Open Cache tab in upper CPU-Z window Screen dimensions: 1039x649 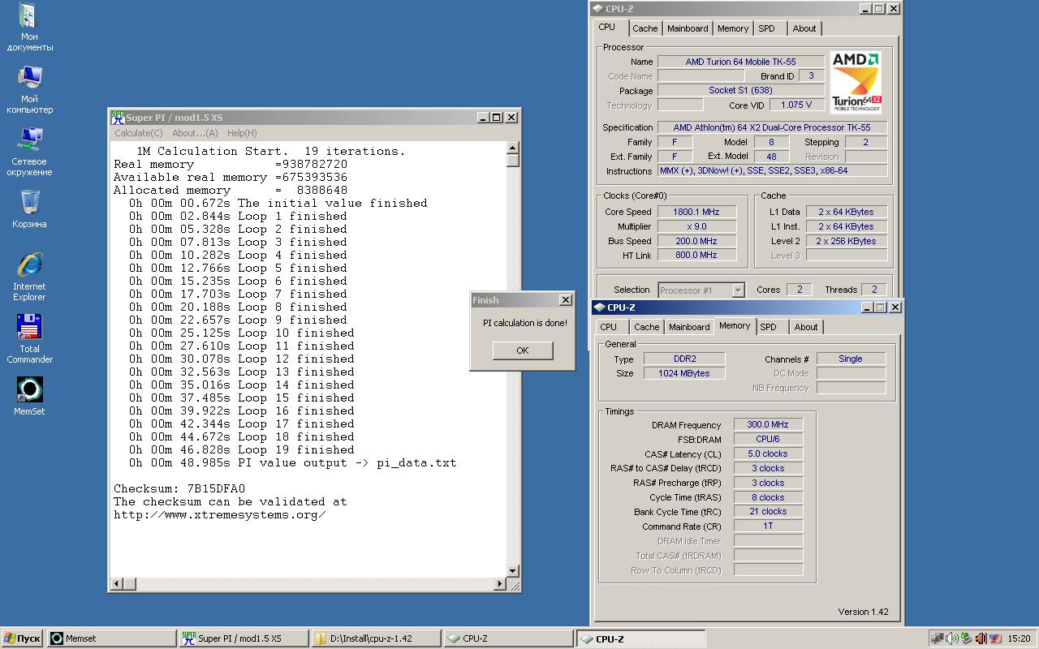coord(645,28)
